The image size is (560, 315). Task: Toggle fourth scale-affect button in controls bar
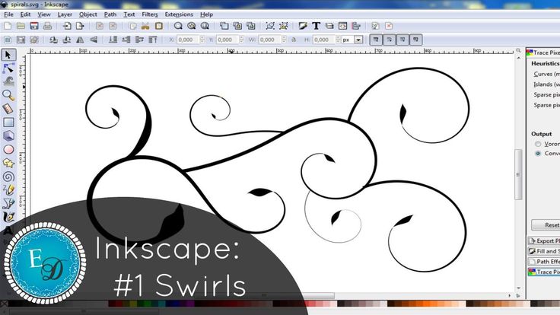[415, 40]
